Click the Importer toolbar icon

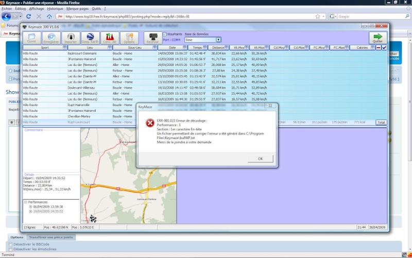[x=71, y=38]
